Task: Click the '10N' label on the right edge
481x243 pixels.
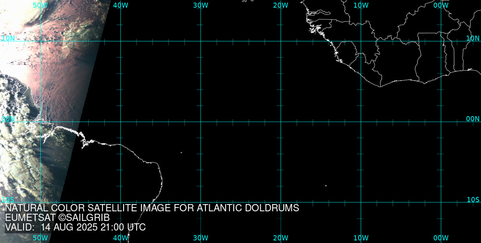Action: coord(473,38)
